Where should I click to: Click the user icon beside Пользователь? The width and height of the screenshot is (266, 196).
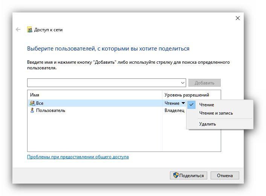pyautogui.click(x=32, y=110)
